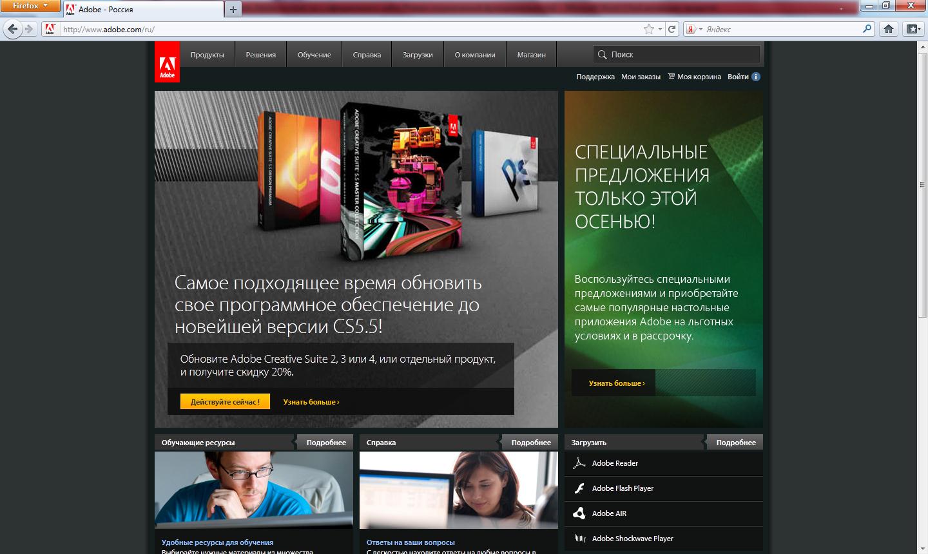Click the Adobe site Поиск search field
Viewport: 928px width, 554px height.
[676, 55]
